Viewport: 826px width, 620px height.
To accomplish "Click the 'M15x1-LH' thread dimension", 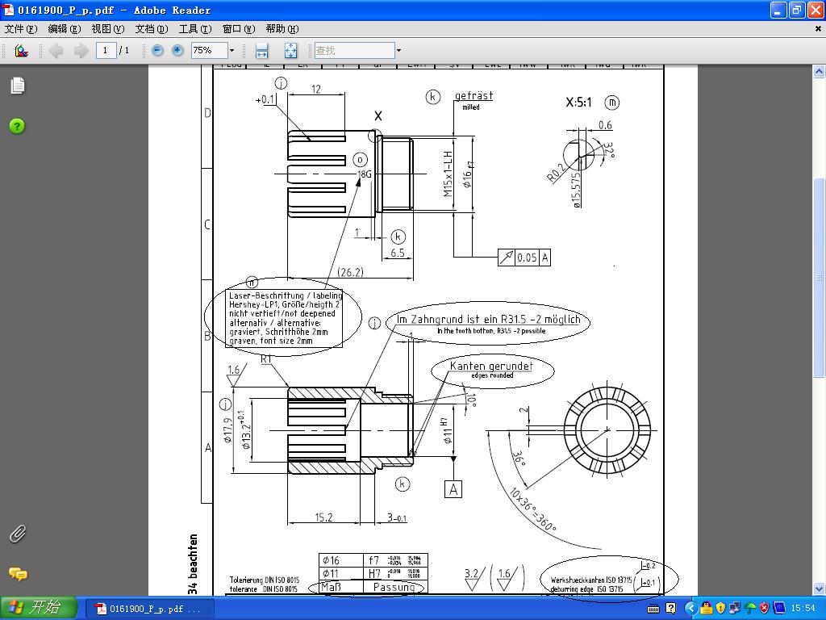I will [448, 174].
